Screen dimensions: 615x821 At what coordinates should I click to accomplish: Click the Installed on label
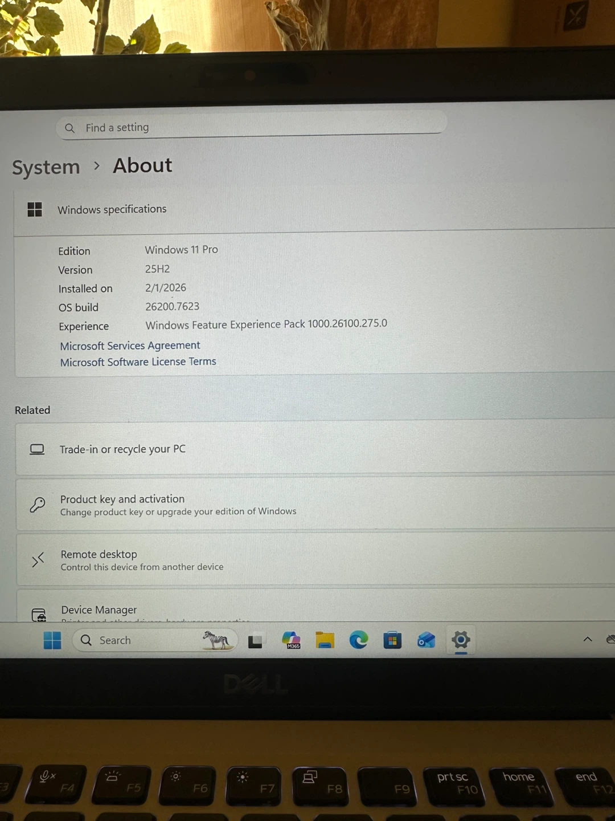tap(85, 288)
